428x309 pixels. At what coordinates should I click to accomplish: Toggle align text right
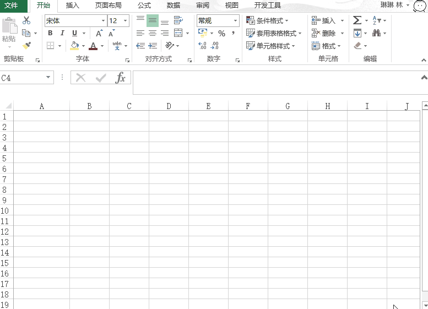pyautogui.click(x=165, y=33)
